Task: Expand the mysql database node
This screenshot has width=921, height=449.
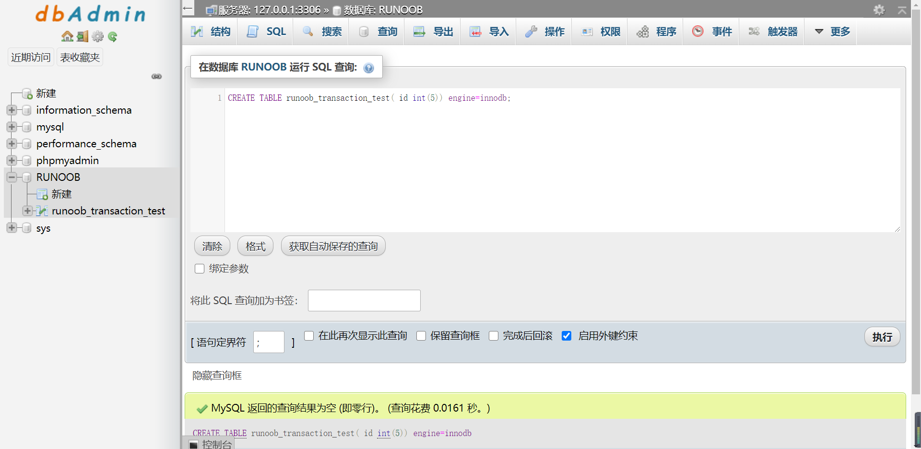Action: click(12, 127)
